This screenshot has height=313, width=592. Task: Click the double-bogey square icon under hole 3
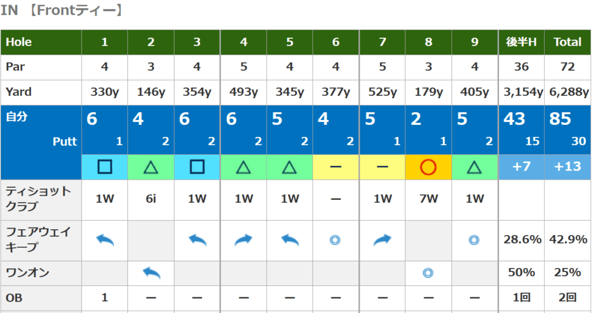tap(197, 167)
